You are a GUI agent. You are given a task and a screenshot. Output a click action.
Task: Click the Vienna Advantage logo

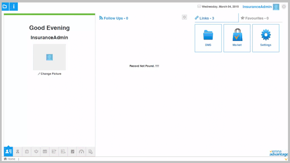278,153
